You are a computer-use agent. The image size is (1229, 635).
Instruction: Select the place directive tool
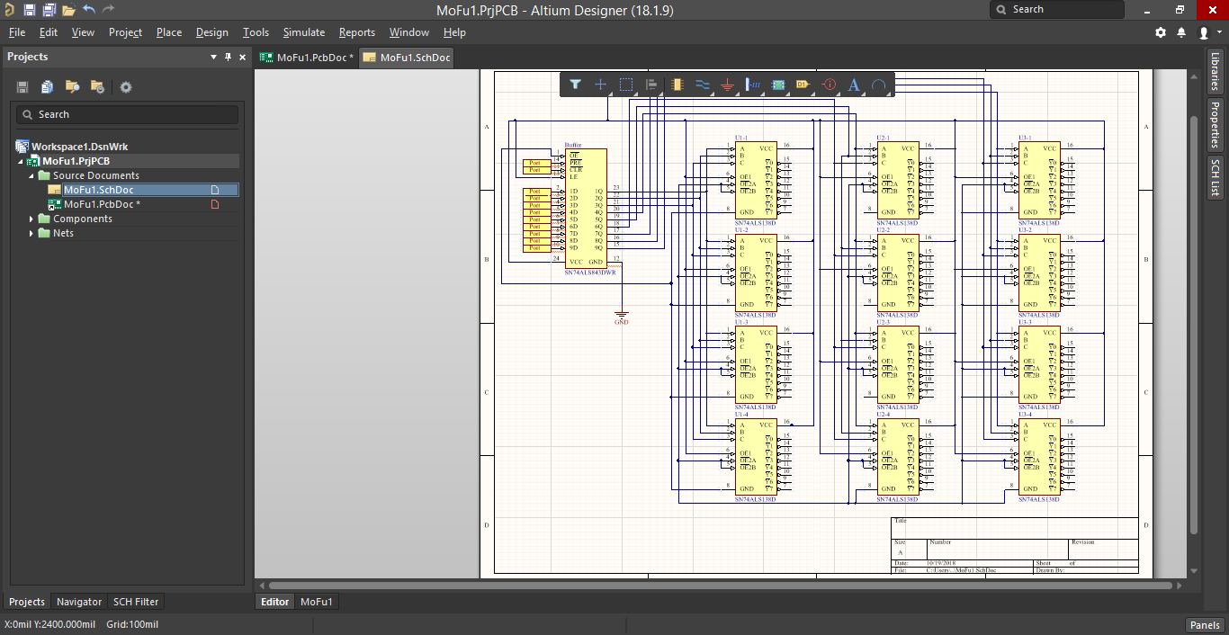(x=830, y=85)
